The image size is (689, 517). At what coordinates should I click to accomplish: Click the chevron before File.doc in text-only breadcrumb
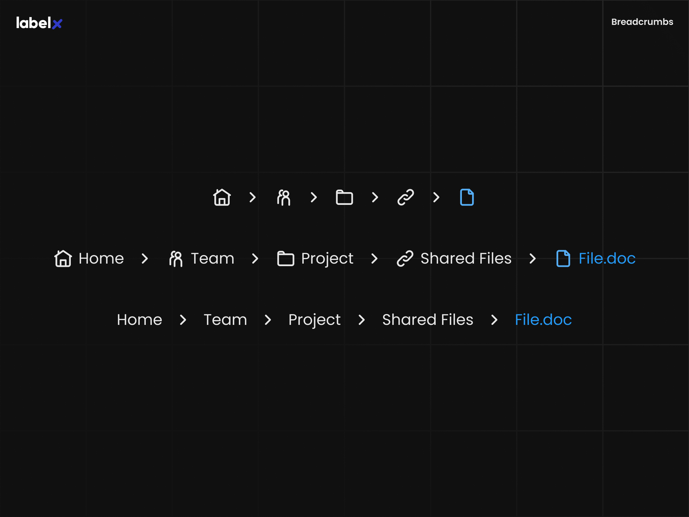coord(494,319)
